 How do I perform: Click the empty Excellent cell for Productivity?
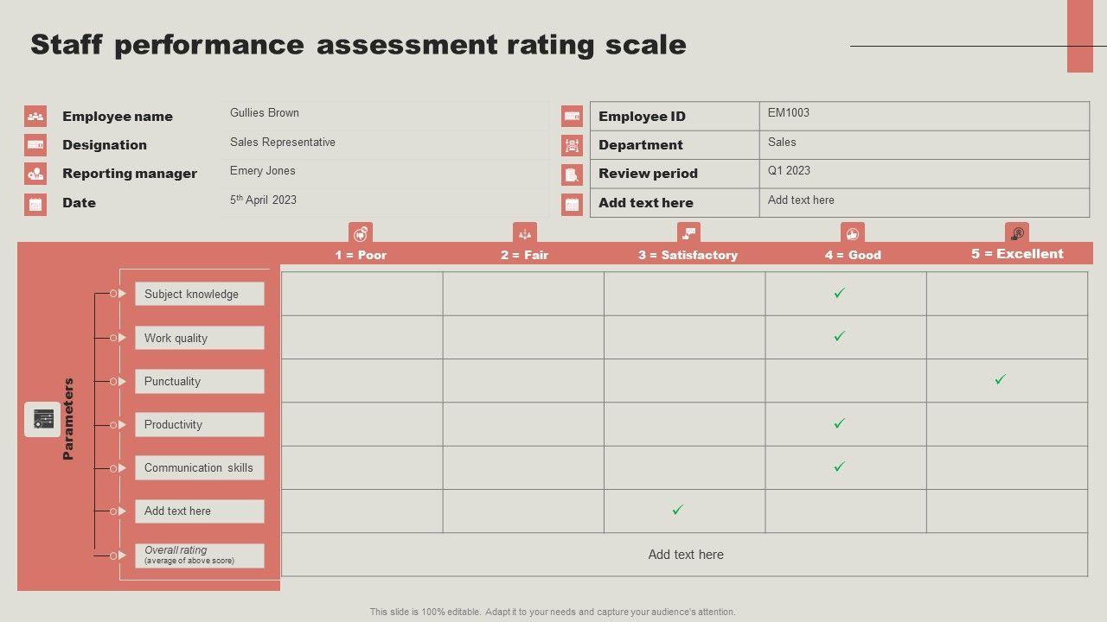pyautogui.click(x=1008, y=424)
